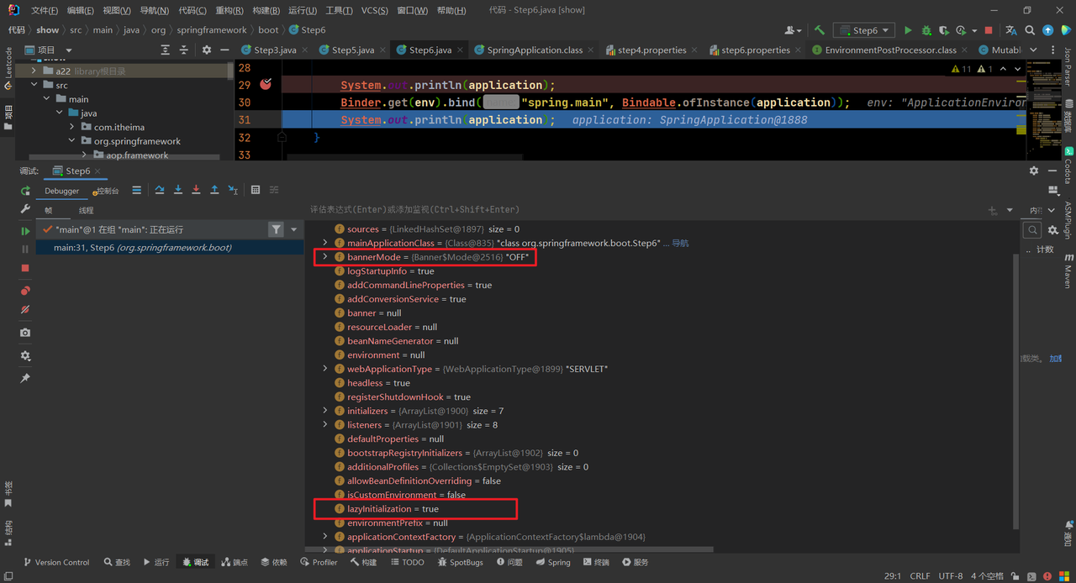Click the frames filter funnel icon
Image resolution: width=1076 pixels, height=583 pixels.
pos(276,229)
